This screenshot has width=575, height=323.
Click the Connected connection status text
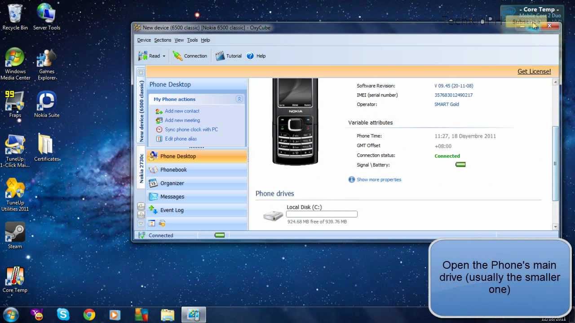447,156
